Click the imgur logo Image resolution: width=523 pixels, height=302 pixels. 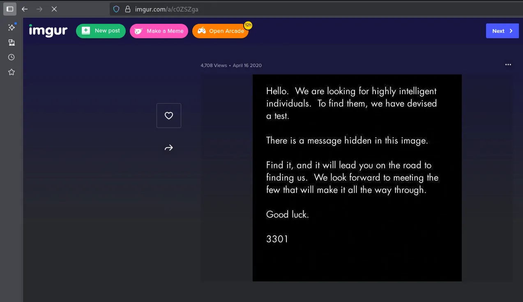point(48,30)
